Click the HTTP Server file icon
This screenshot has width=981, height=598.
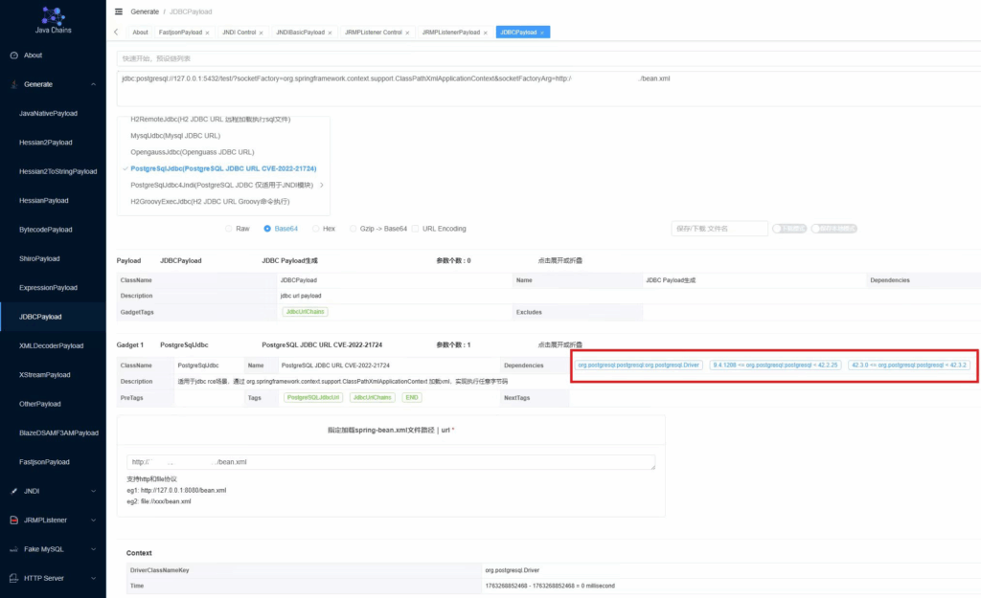point(13,578)
